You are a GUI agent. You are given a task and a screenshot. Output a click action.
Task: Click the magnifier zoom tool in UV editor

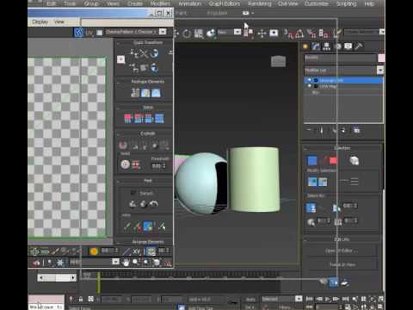pos(135,262)
